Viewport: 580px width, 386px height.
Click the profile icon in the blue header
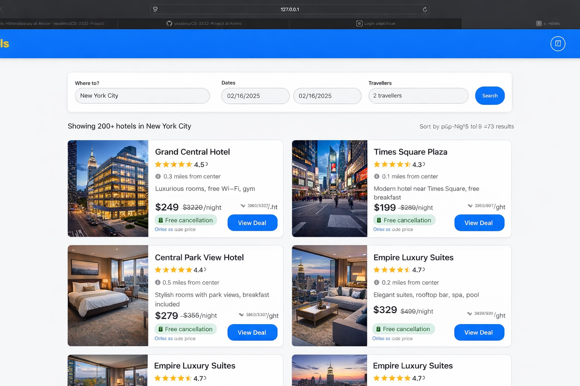(x=558, y=43)
